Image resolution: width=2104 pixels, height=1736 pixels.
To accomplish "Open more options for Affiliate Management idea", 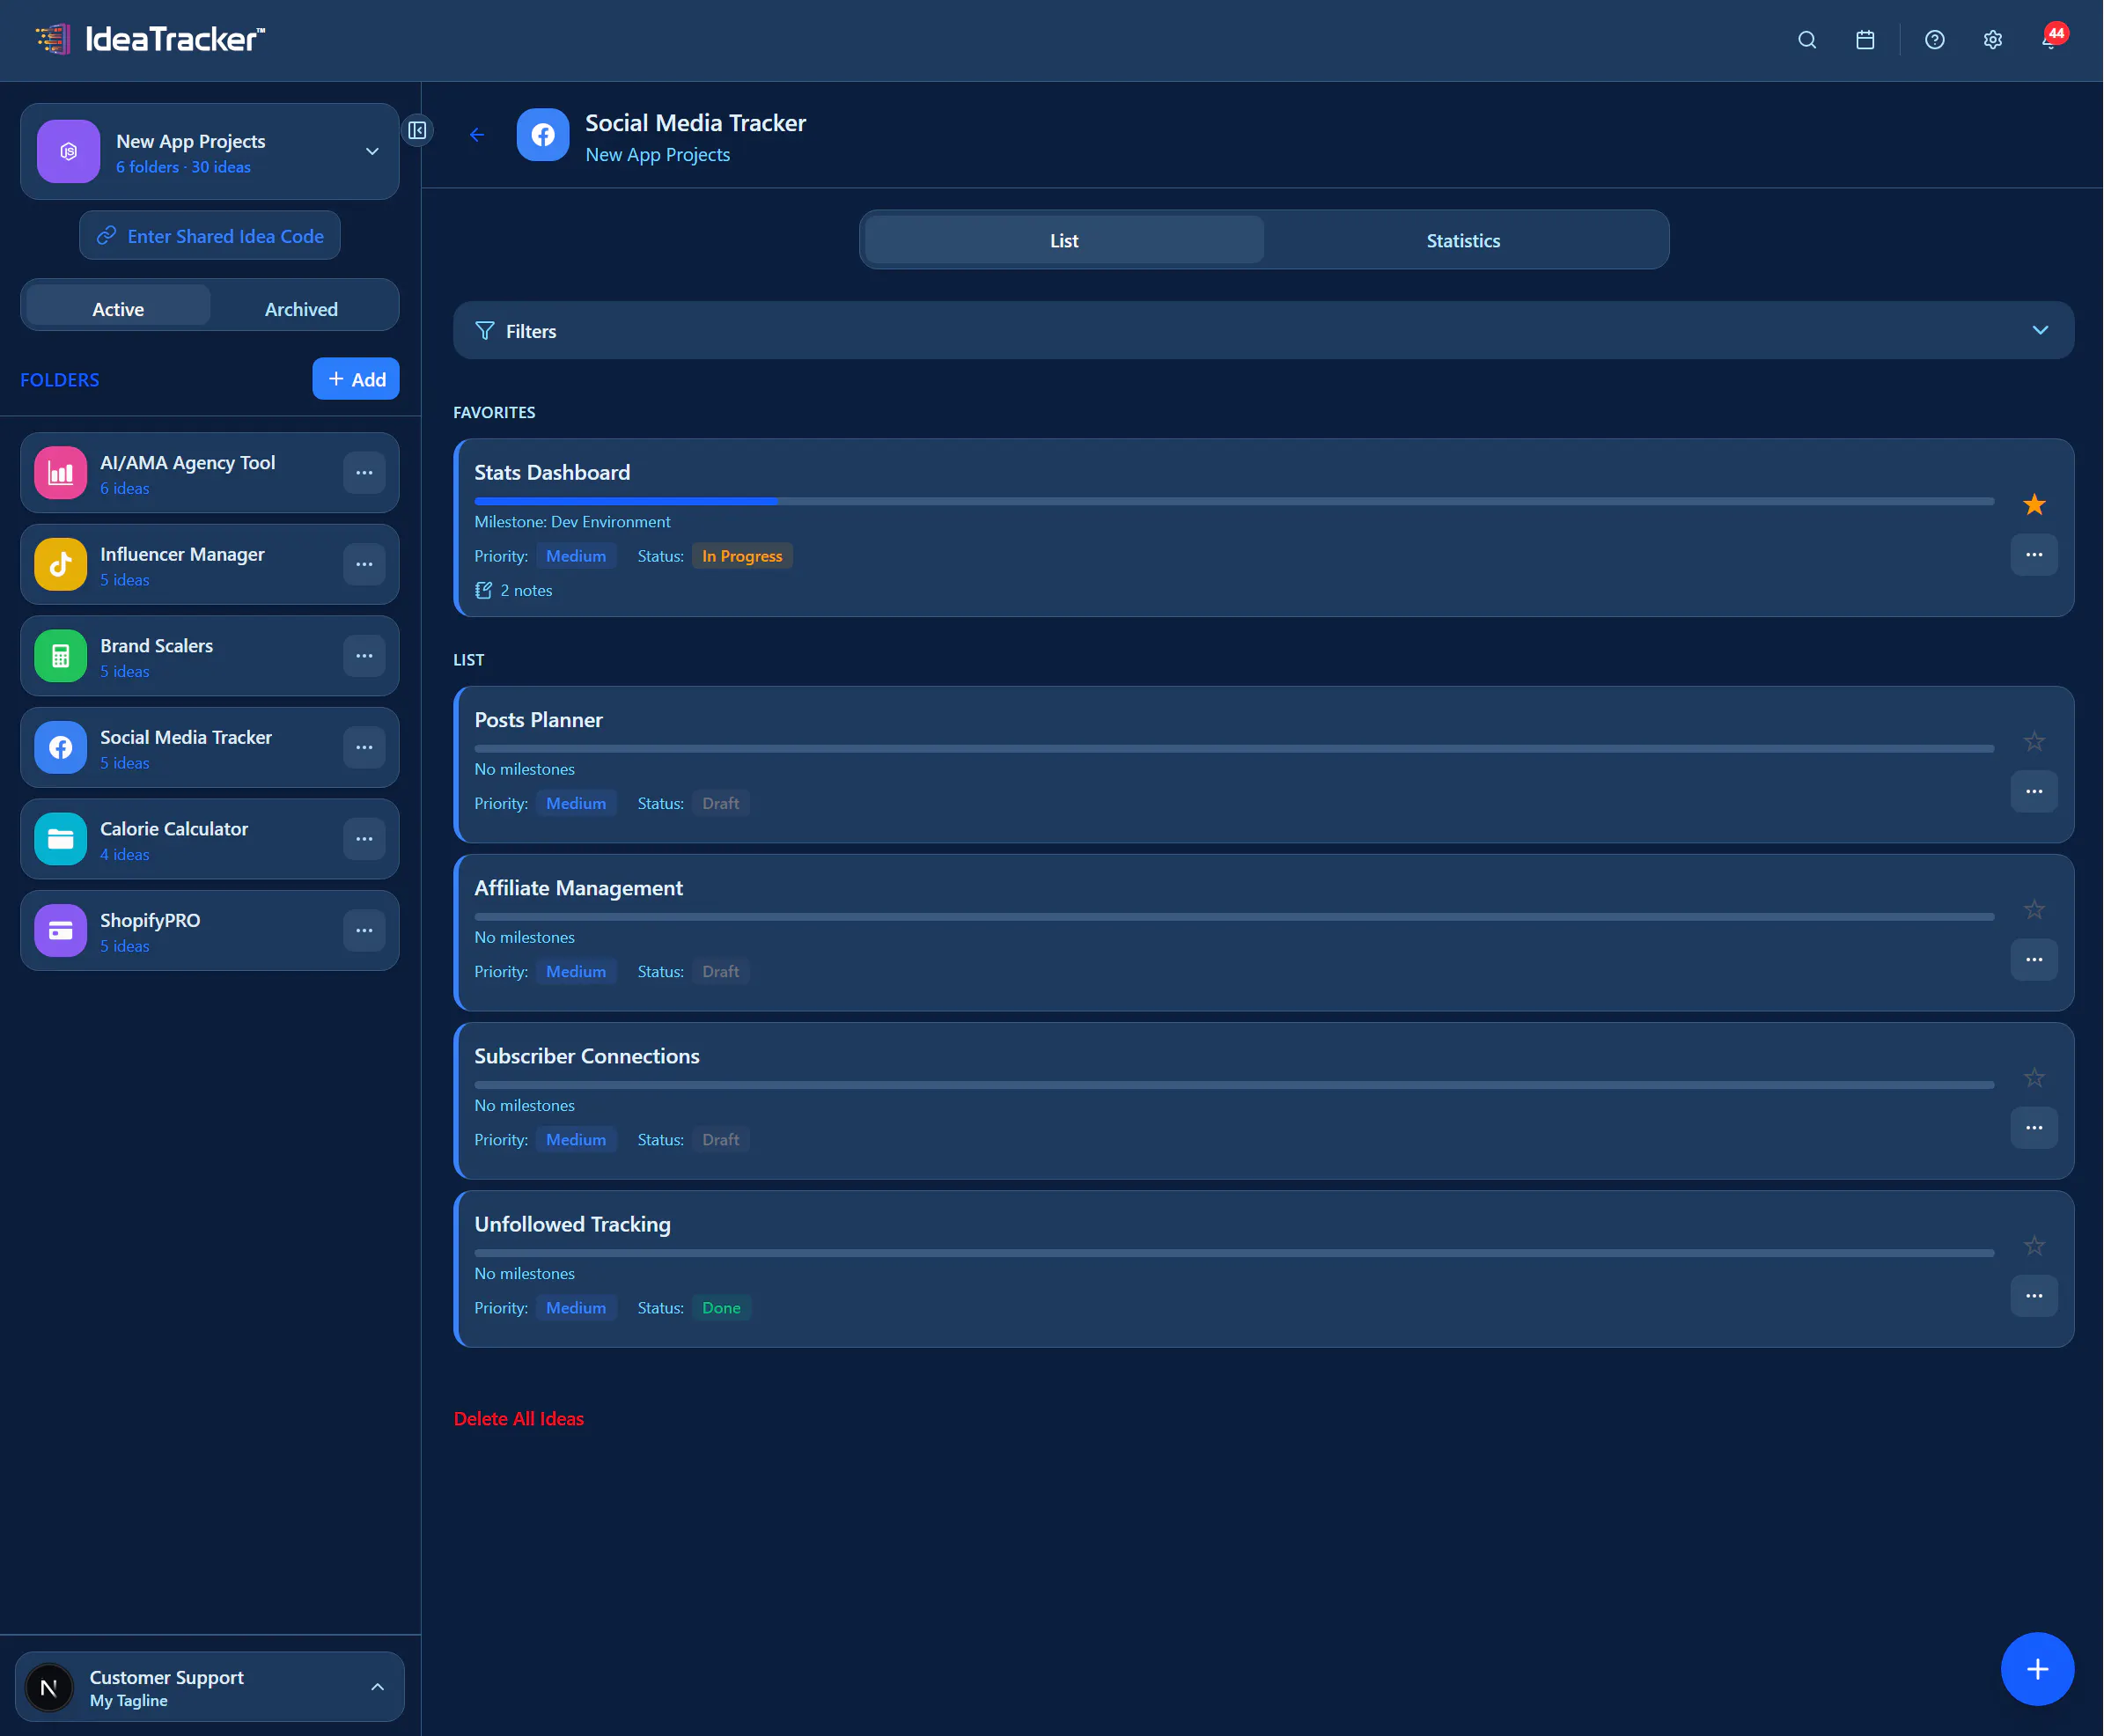I will (2033, 959).
